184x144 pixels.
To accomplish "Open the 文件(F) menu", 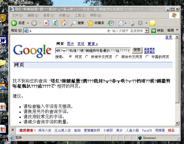I will [x=18, y=15].
